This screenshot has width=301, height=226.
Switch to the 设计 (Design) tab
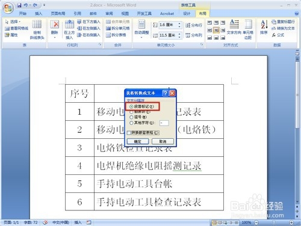[x=187, y=13]
